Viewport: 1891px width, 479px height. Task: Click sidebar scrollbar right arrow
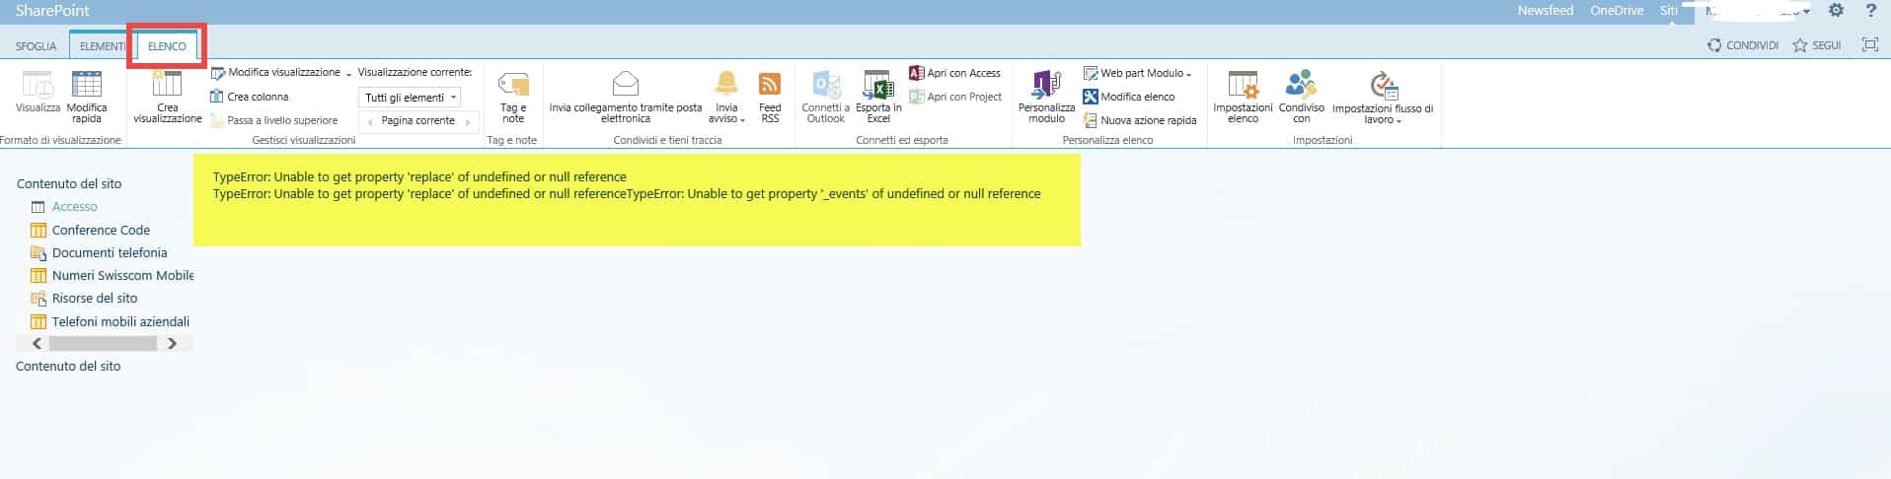pyautogui.click(x=173, y=344)
